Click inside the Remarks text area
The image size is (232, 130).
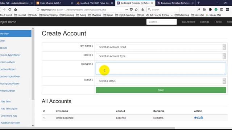point(161,69)
